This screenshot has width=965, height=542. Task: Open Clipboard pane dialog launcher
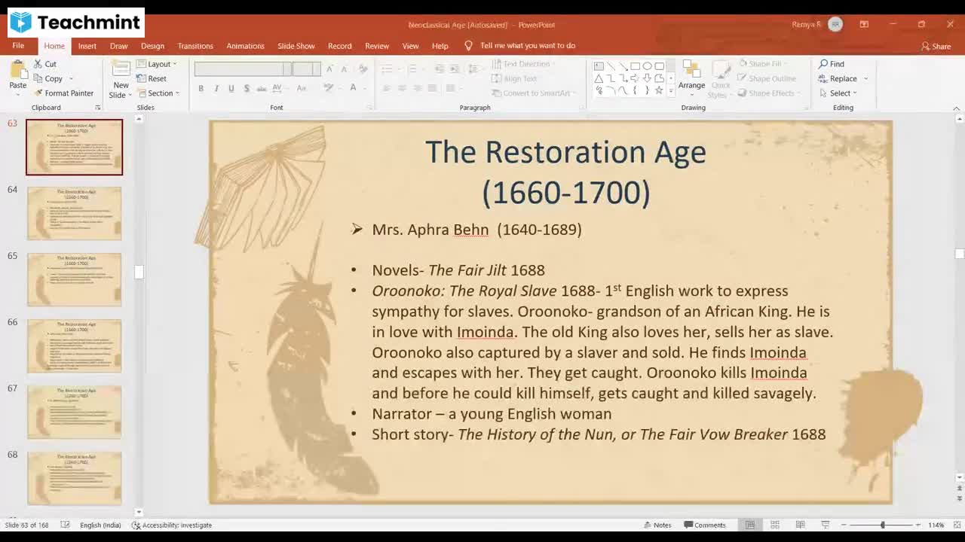coord(97,108)
